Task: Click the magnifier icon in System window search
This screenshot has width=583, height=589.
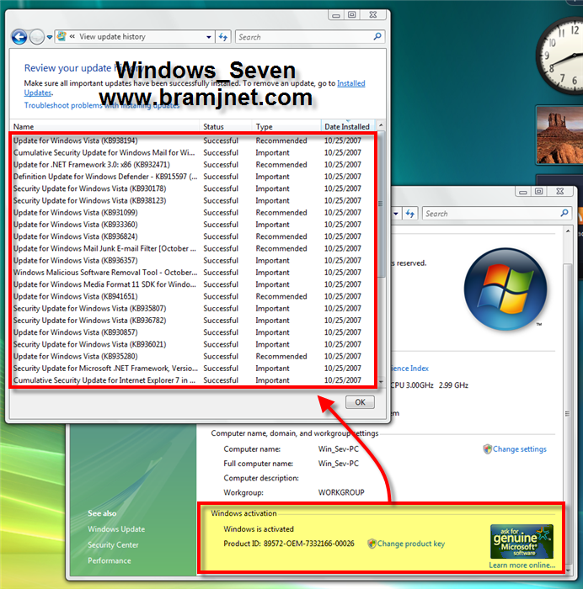Action: [x=564, y=213]
